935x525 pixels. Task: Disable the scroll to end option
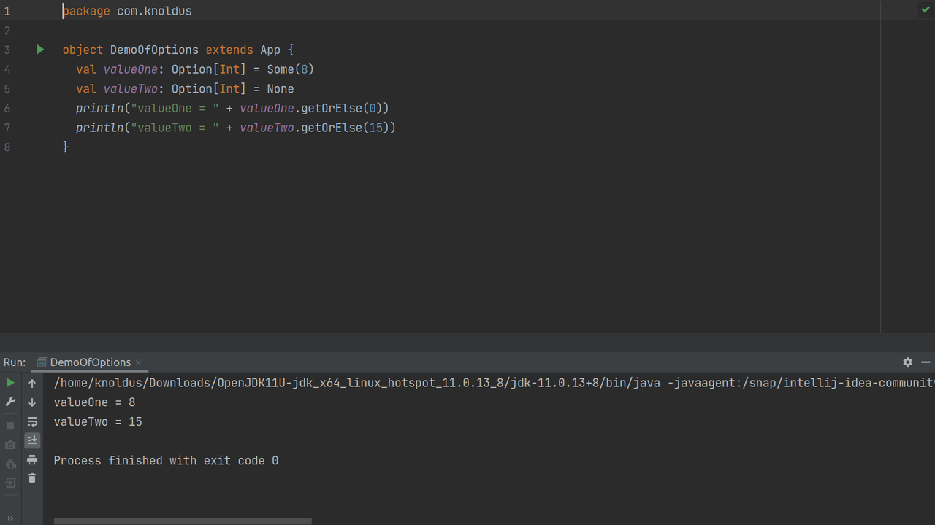click(x=32, y=440)
